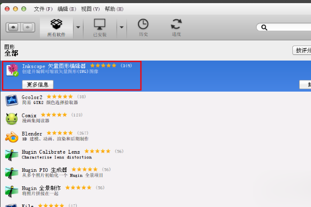Expand the dropdown arrow beside 所有软件
This screenshot has width=311, height=207.
point(78,27)
